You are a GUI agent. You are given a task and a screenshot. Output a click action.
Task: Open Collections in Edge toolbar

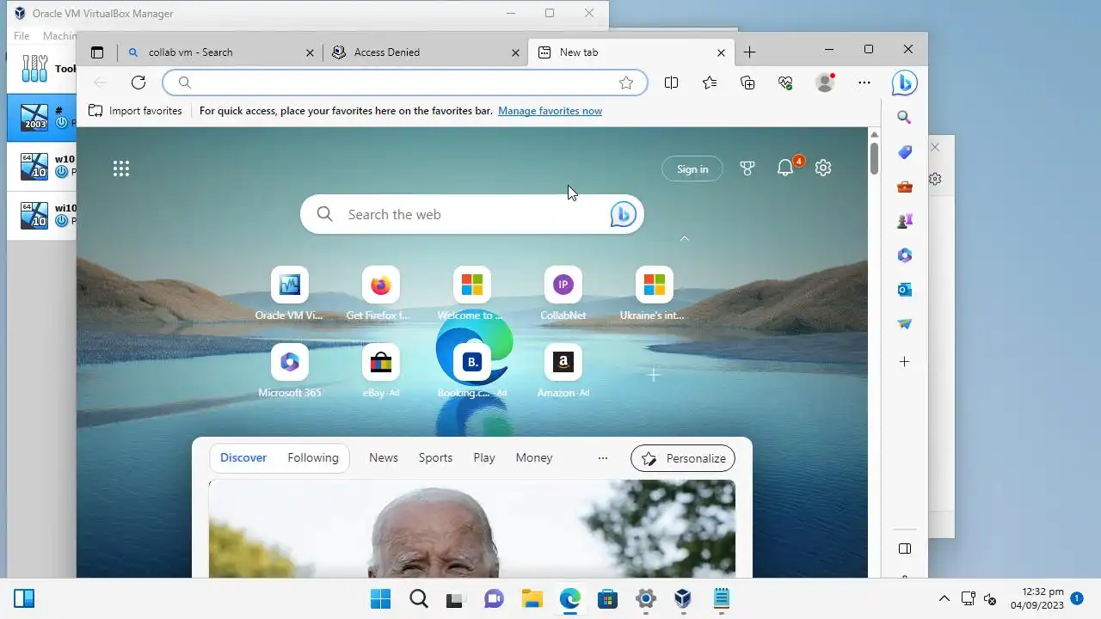tap(747, 83)
